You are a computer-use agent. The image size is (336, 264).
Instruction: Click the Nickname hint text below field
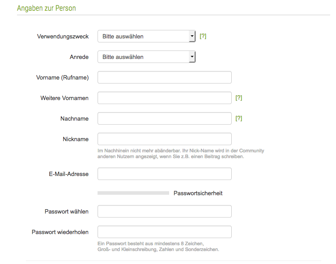[x=181, y=154]
